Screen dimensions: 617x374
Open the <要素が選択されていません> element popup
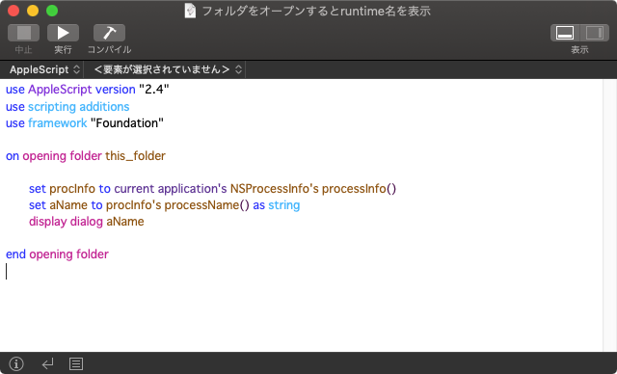point(167,69)
